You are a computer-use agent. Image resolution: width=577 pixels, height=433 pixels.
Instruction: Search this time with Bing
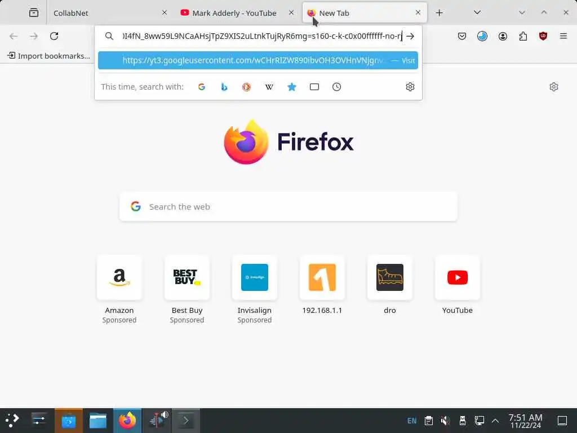point(224,87)
